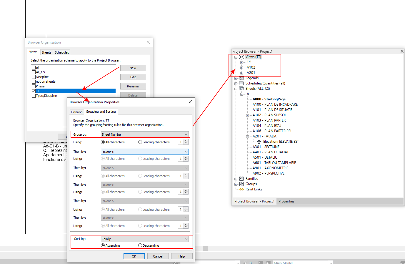Click the New button to create a scheme

coord(133,68)
